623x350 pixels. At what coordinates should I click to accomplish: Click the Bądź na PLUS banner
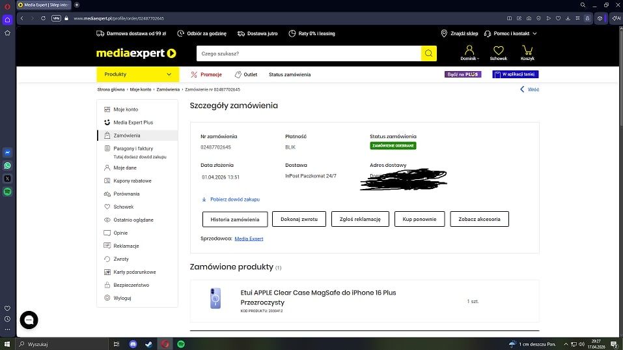point(463,74)
